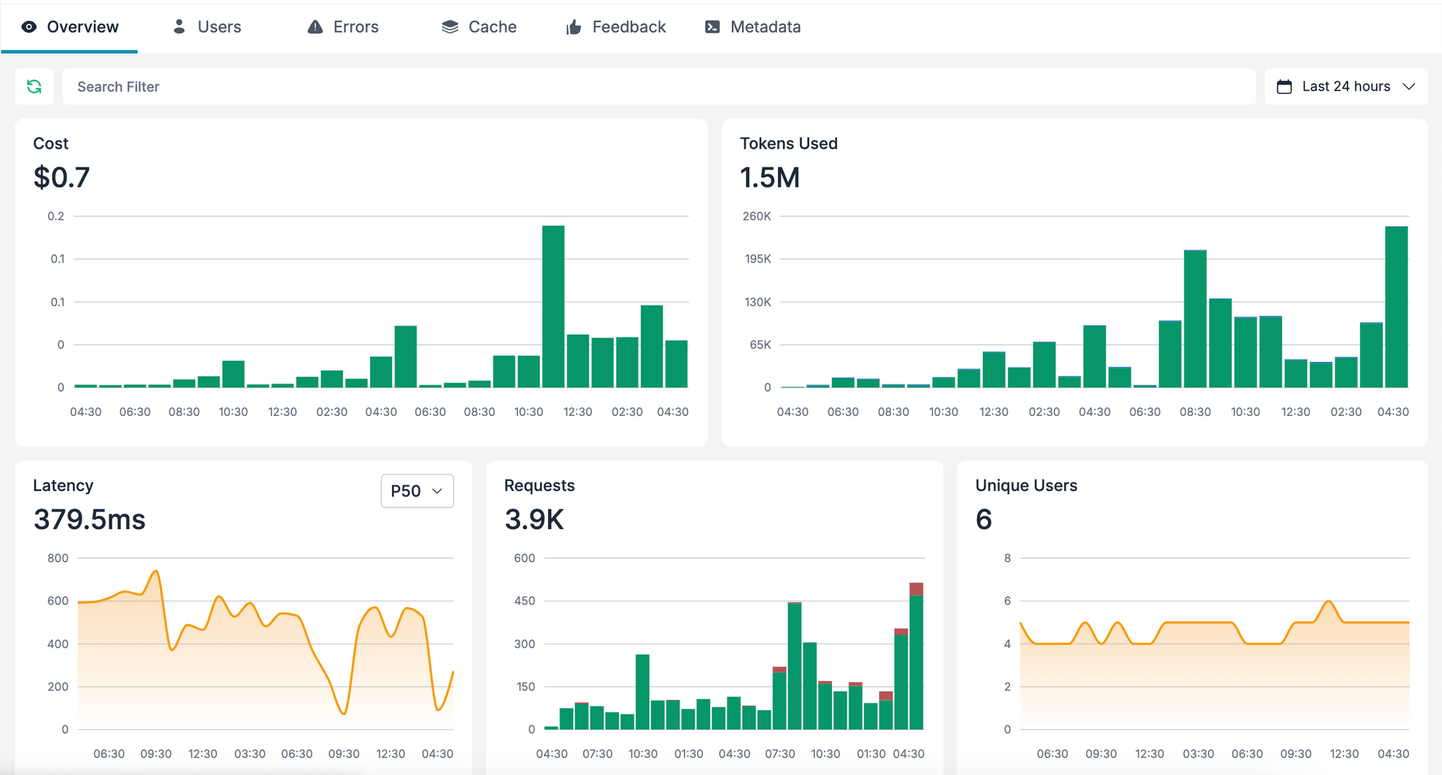Click the person icon on the Users tab
1442x775 pixels.
(178, 26)
